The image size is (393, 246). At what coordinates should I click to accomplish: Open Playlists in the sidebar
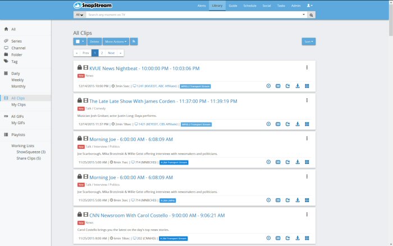point(18,135)
